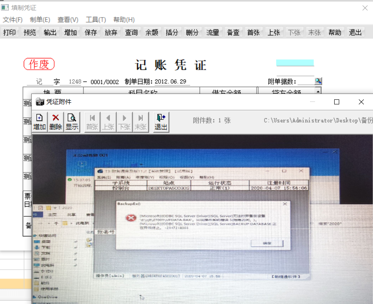Image resolution: width=373 pixels, height=304 pixels.
Task: Go to 首张 first attachment button
Action: (92, 122)
